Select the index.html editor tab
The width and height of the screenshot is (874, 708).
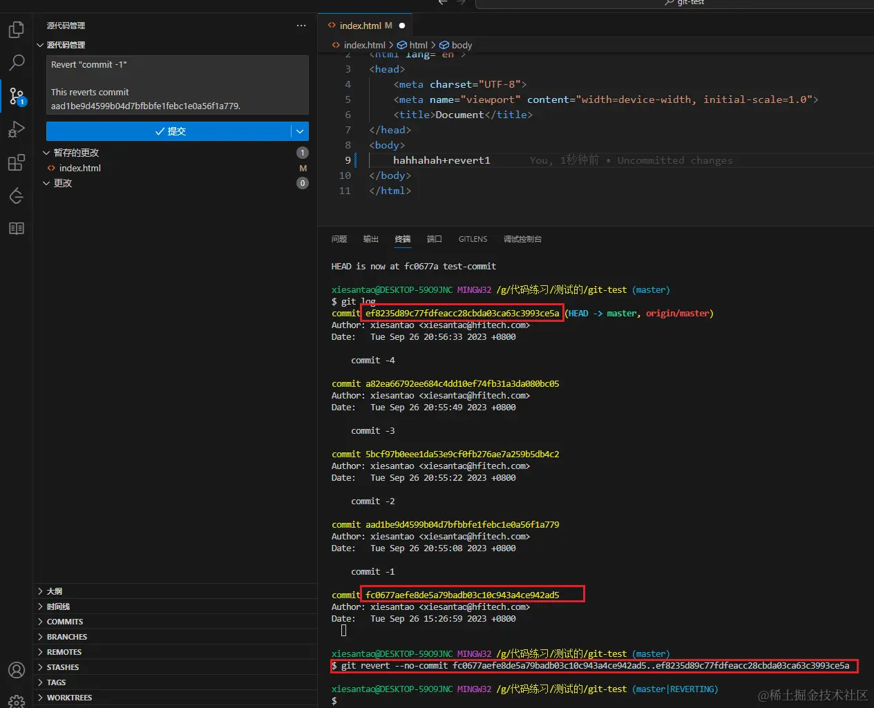pyautogui.click(x=360, y=26)
